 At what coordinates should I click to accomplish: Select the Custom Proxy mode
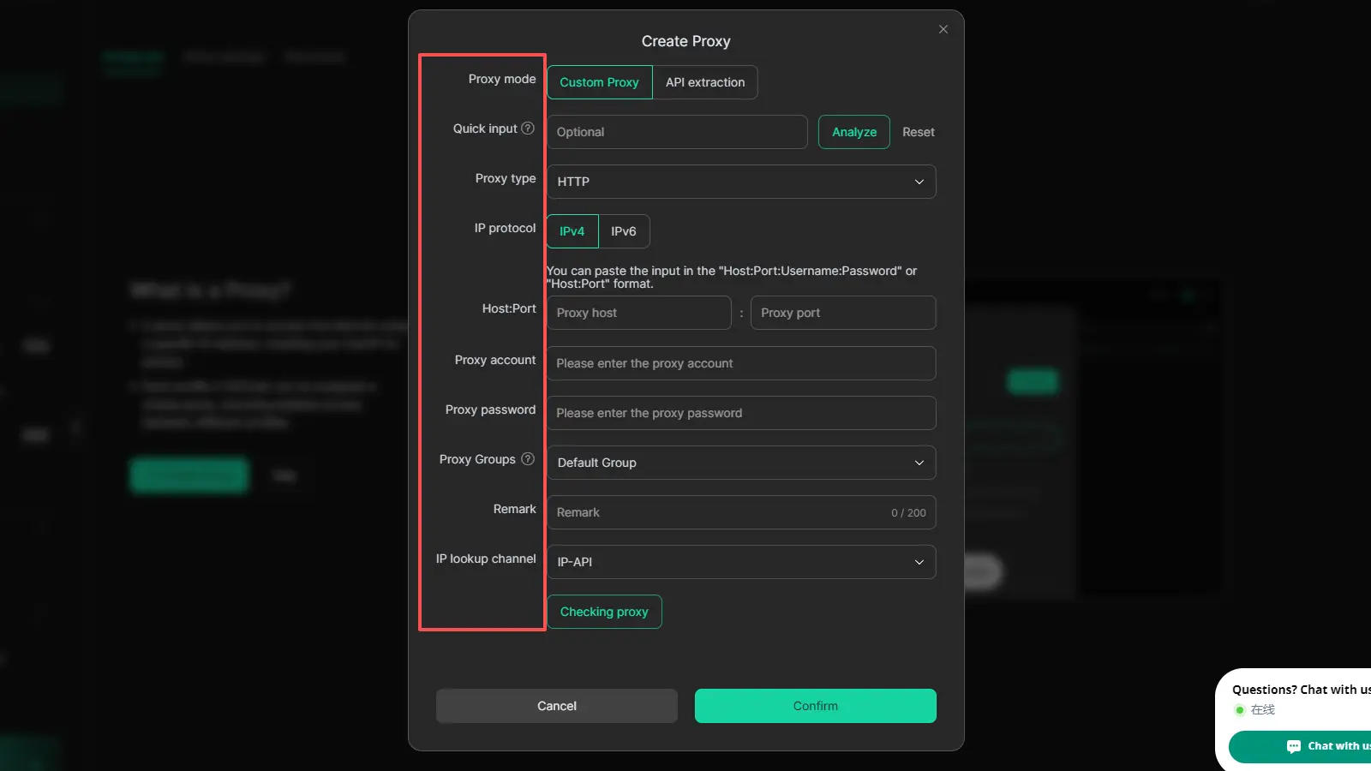[x=599, y=82]
